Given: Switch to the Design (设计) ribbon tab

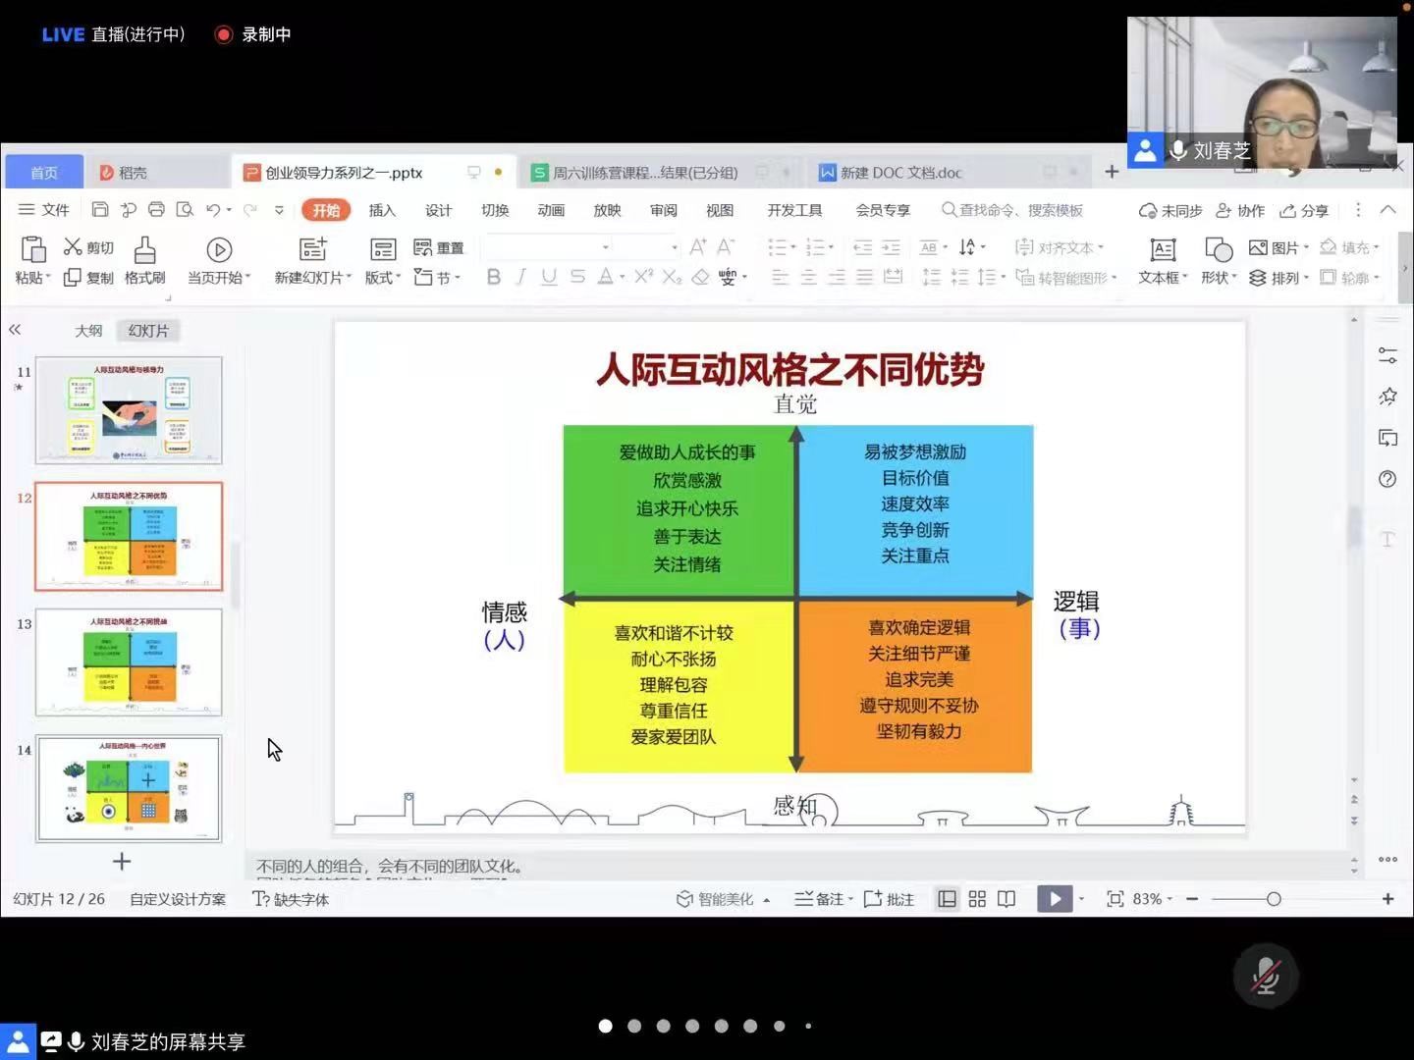Looking at the screenshot, I should [438, 210].
